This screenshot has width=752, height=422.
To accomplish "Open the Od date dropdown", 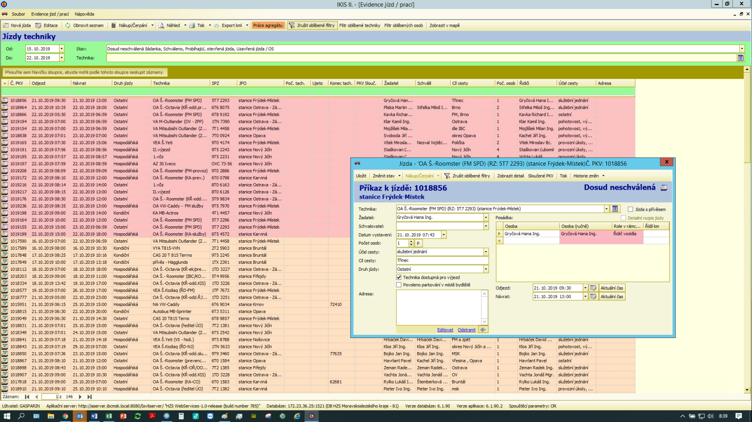I will 62,49.
